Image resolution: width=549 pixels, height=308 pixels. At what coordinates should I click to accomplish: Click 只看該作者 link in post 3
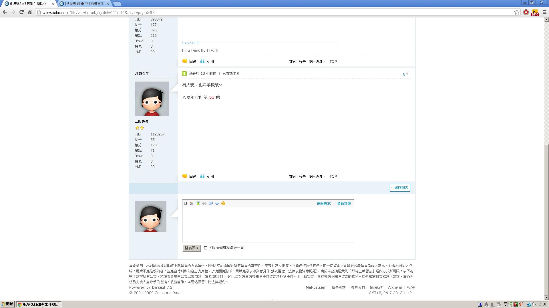(x=231, y=73)
